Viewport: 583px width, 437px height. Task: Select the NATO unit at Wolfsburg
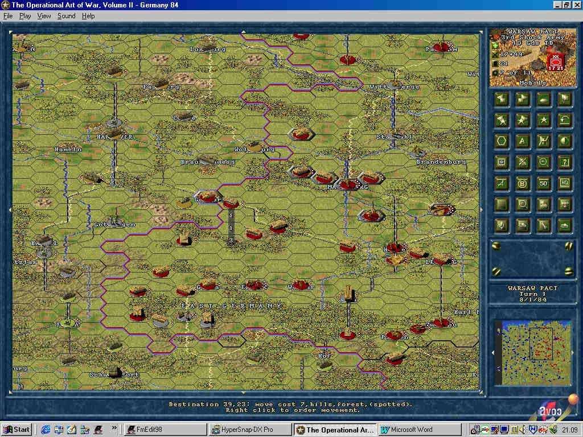coord(254,146)
